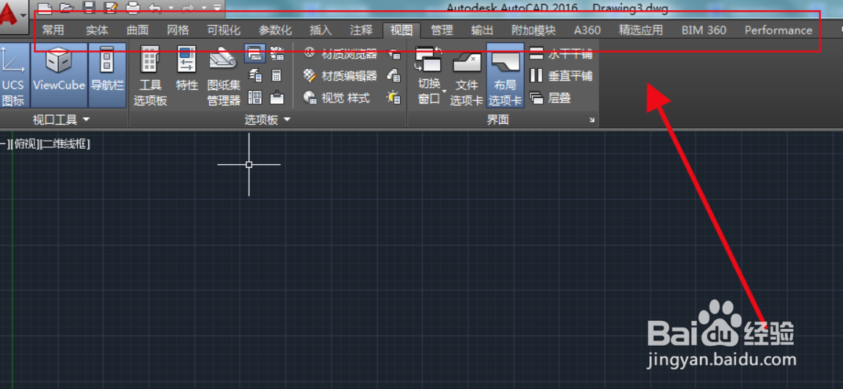Expand the 选项板 panel arrow
Screen dimensions: 843x389
(287, 119)
